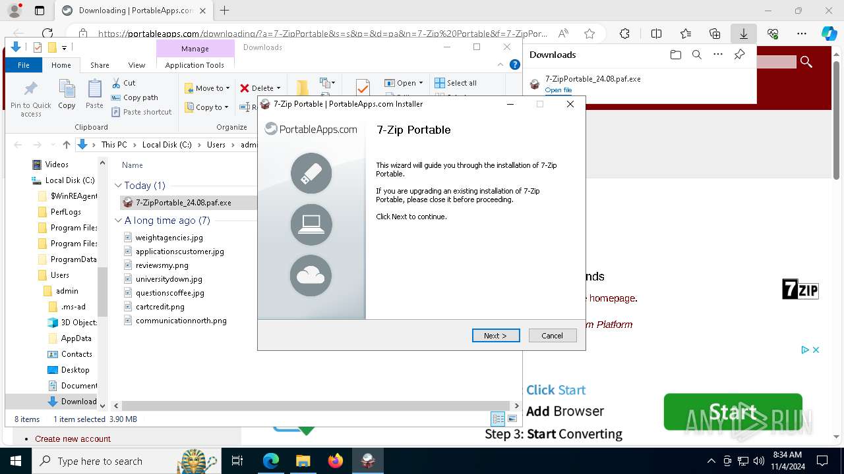This screenshot has height=474, width=844.
Task: Click Next in 7-Zip Portable installer
Action: tap(496, 336)
